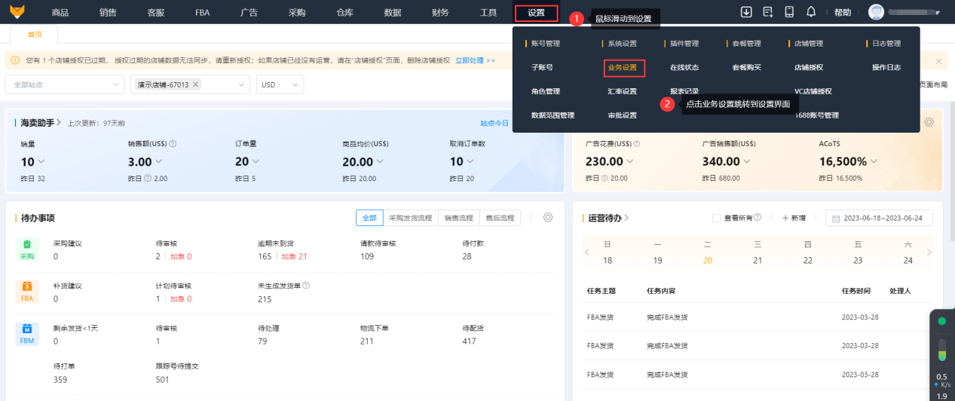Viewport: 955px width, 401px height.
Task: Select 子账号 in the settings menu
Action: [542, 67]
